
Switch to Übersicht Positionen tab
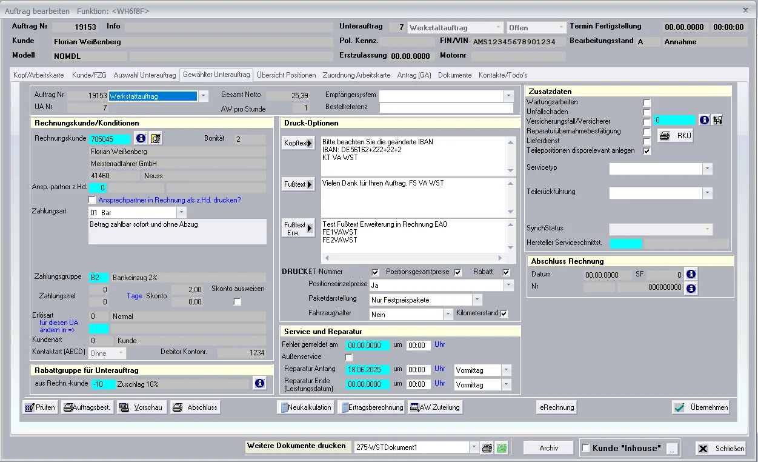pyautogui.click(x=287, y=75)
